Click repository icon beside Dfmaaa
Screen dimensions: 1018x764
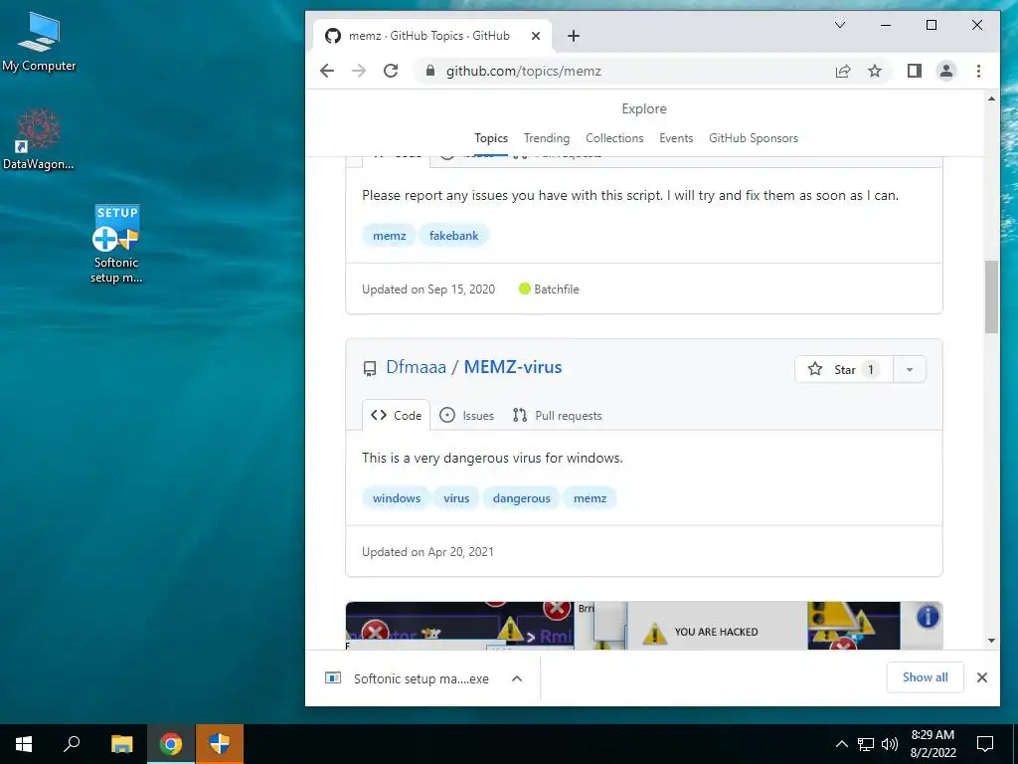coord(370,369)
